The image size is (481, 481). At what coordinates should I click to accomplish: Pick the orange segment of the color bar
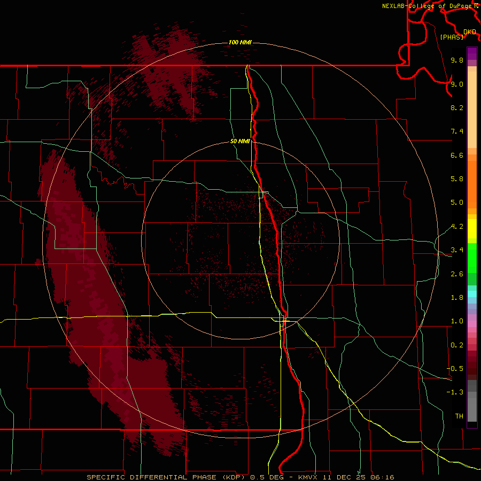(472, 184)
